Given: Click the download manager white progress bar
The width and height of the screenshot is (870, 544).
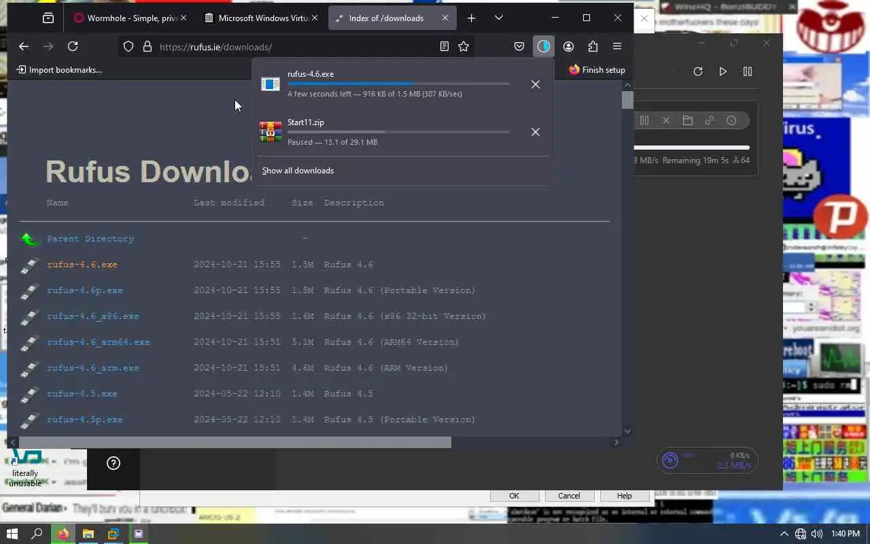Looking at the screenshot, I should (691, 148).
